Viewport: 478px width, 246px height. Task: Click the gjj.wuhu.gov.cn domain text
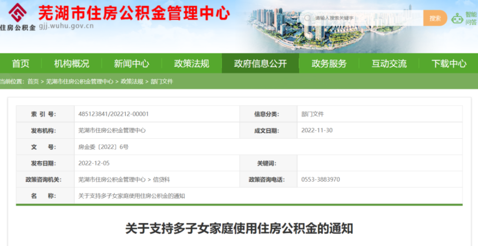point(66,26)
